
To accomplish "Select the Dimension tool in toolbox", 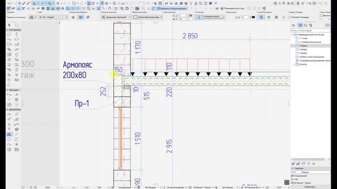I will pyautogui.click(x=9, y=114).
